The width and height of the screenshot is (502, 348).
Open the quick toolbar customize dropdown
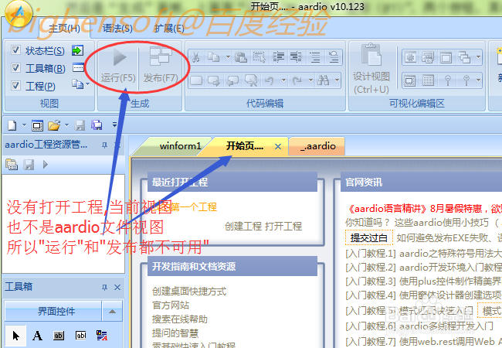[114, 125]
